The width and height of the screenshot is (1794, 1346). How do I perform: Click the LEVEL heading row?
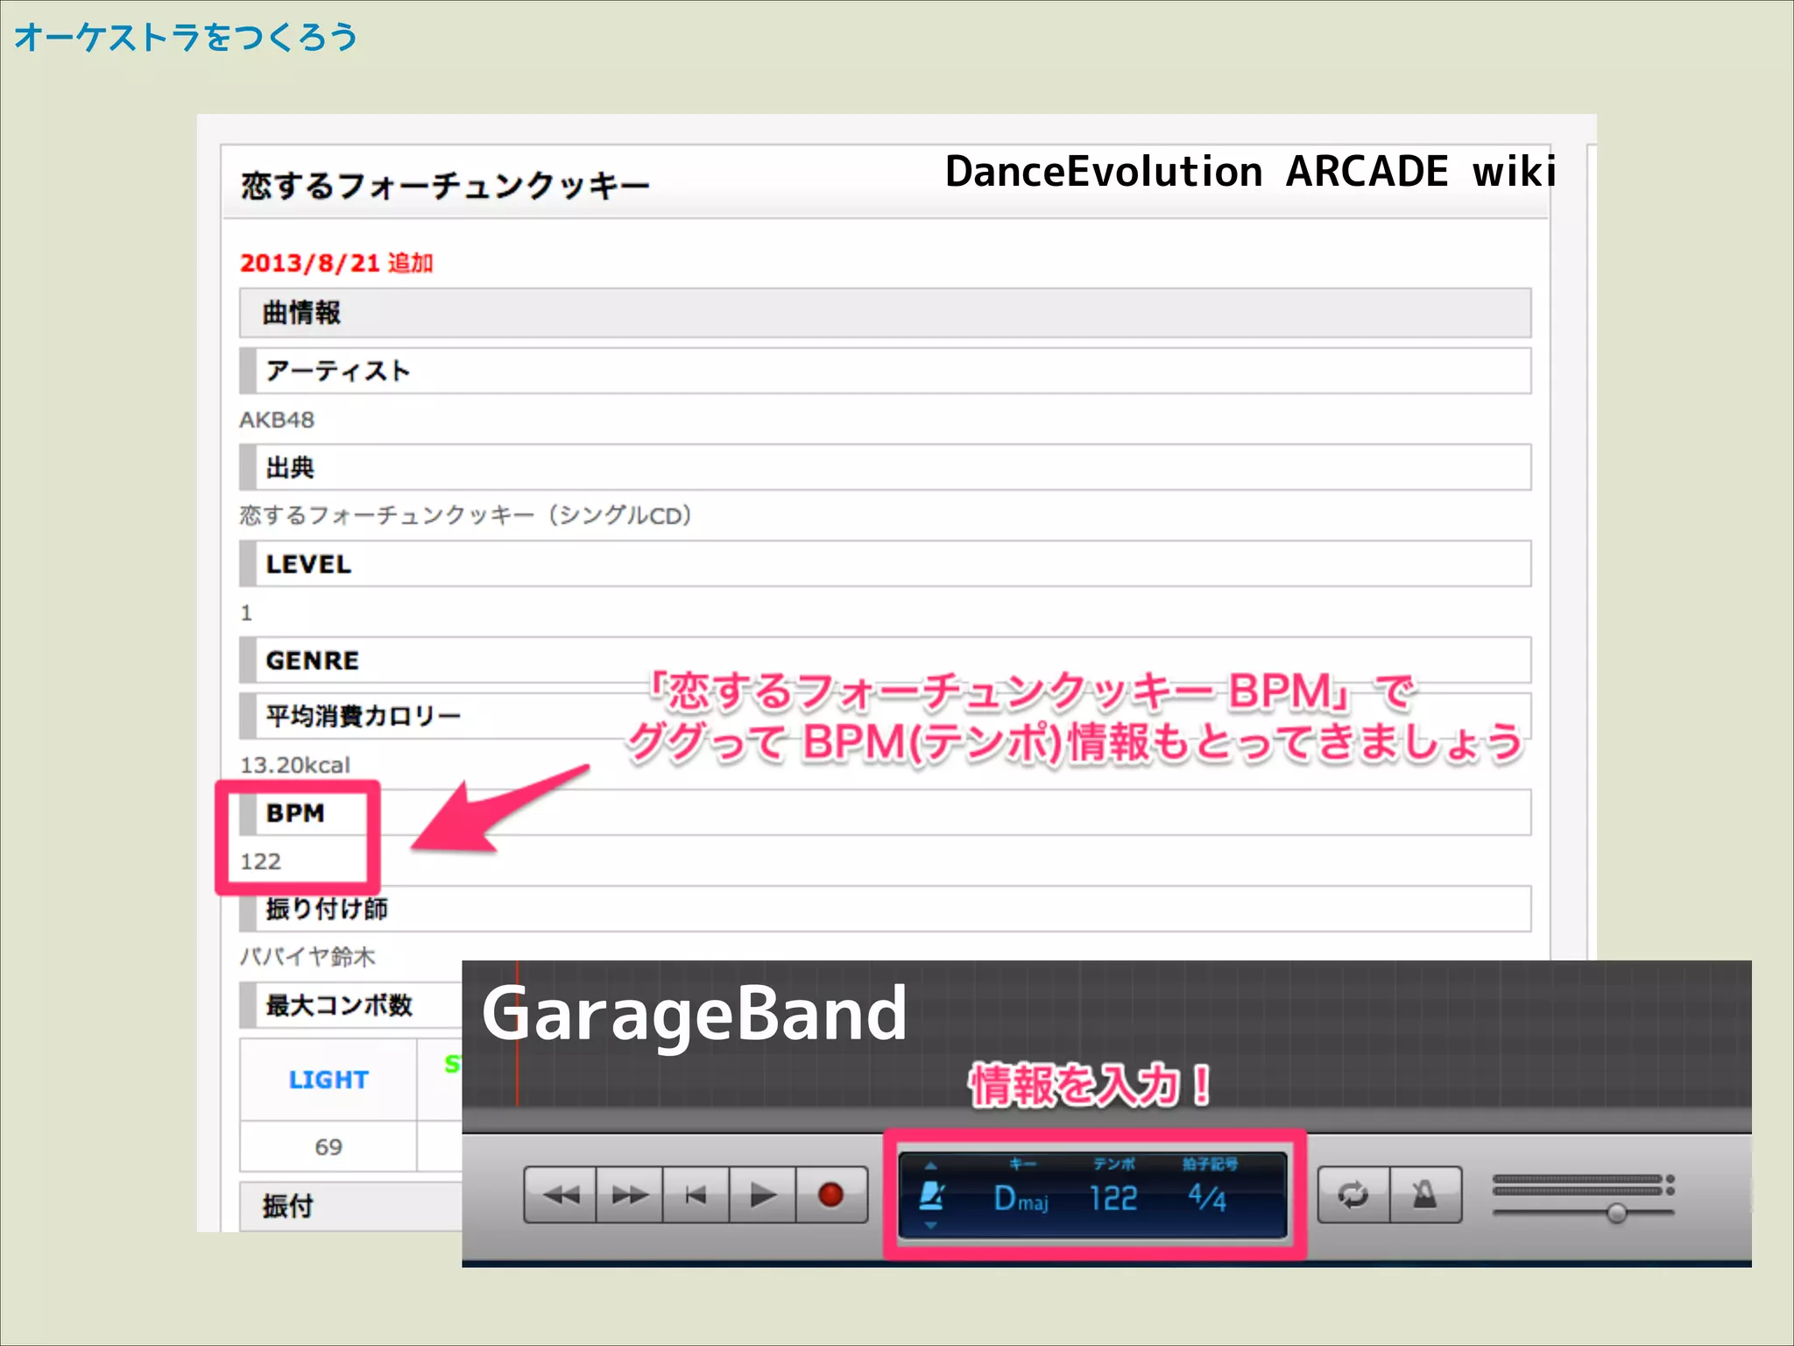pos(885,563)
